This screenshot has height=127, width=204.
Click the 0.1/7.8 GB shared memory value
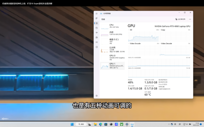pyautogui.click(x=151, y=89)
